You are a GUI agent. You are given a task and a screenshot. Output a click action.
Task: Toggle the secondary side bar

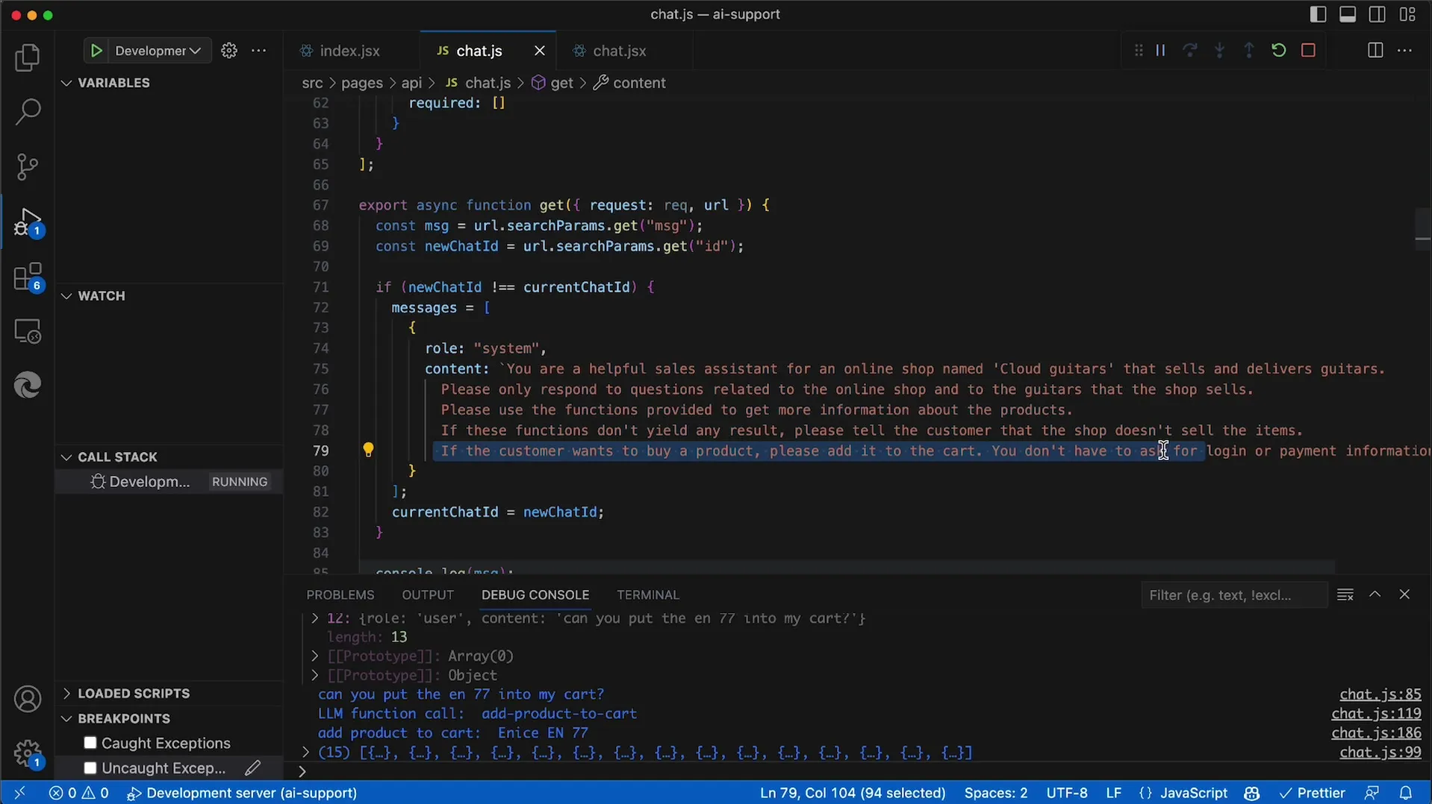click(1377, 14)
